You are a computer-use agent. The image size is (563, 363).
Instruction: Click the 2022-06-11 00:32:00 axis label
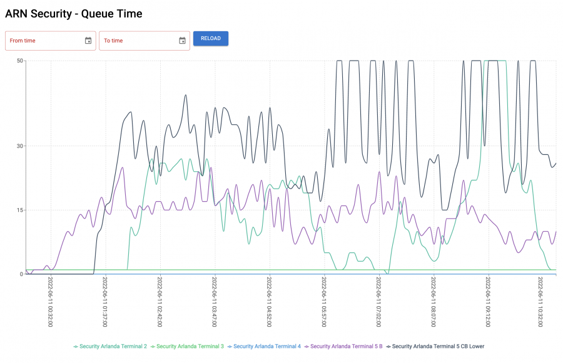(x=51, y=305)
